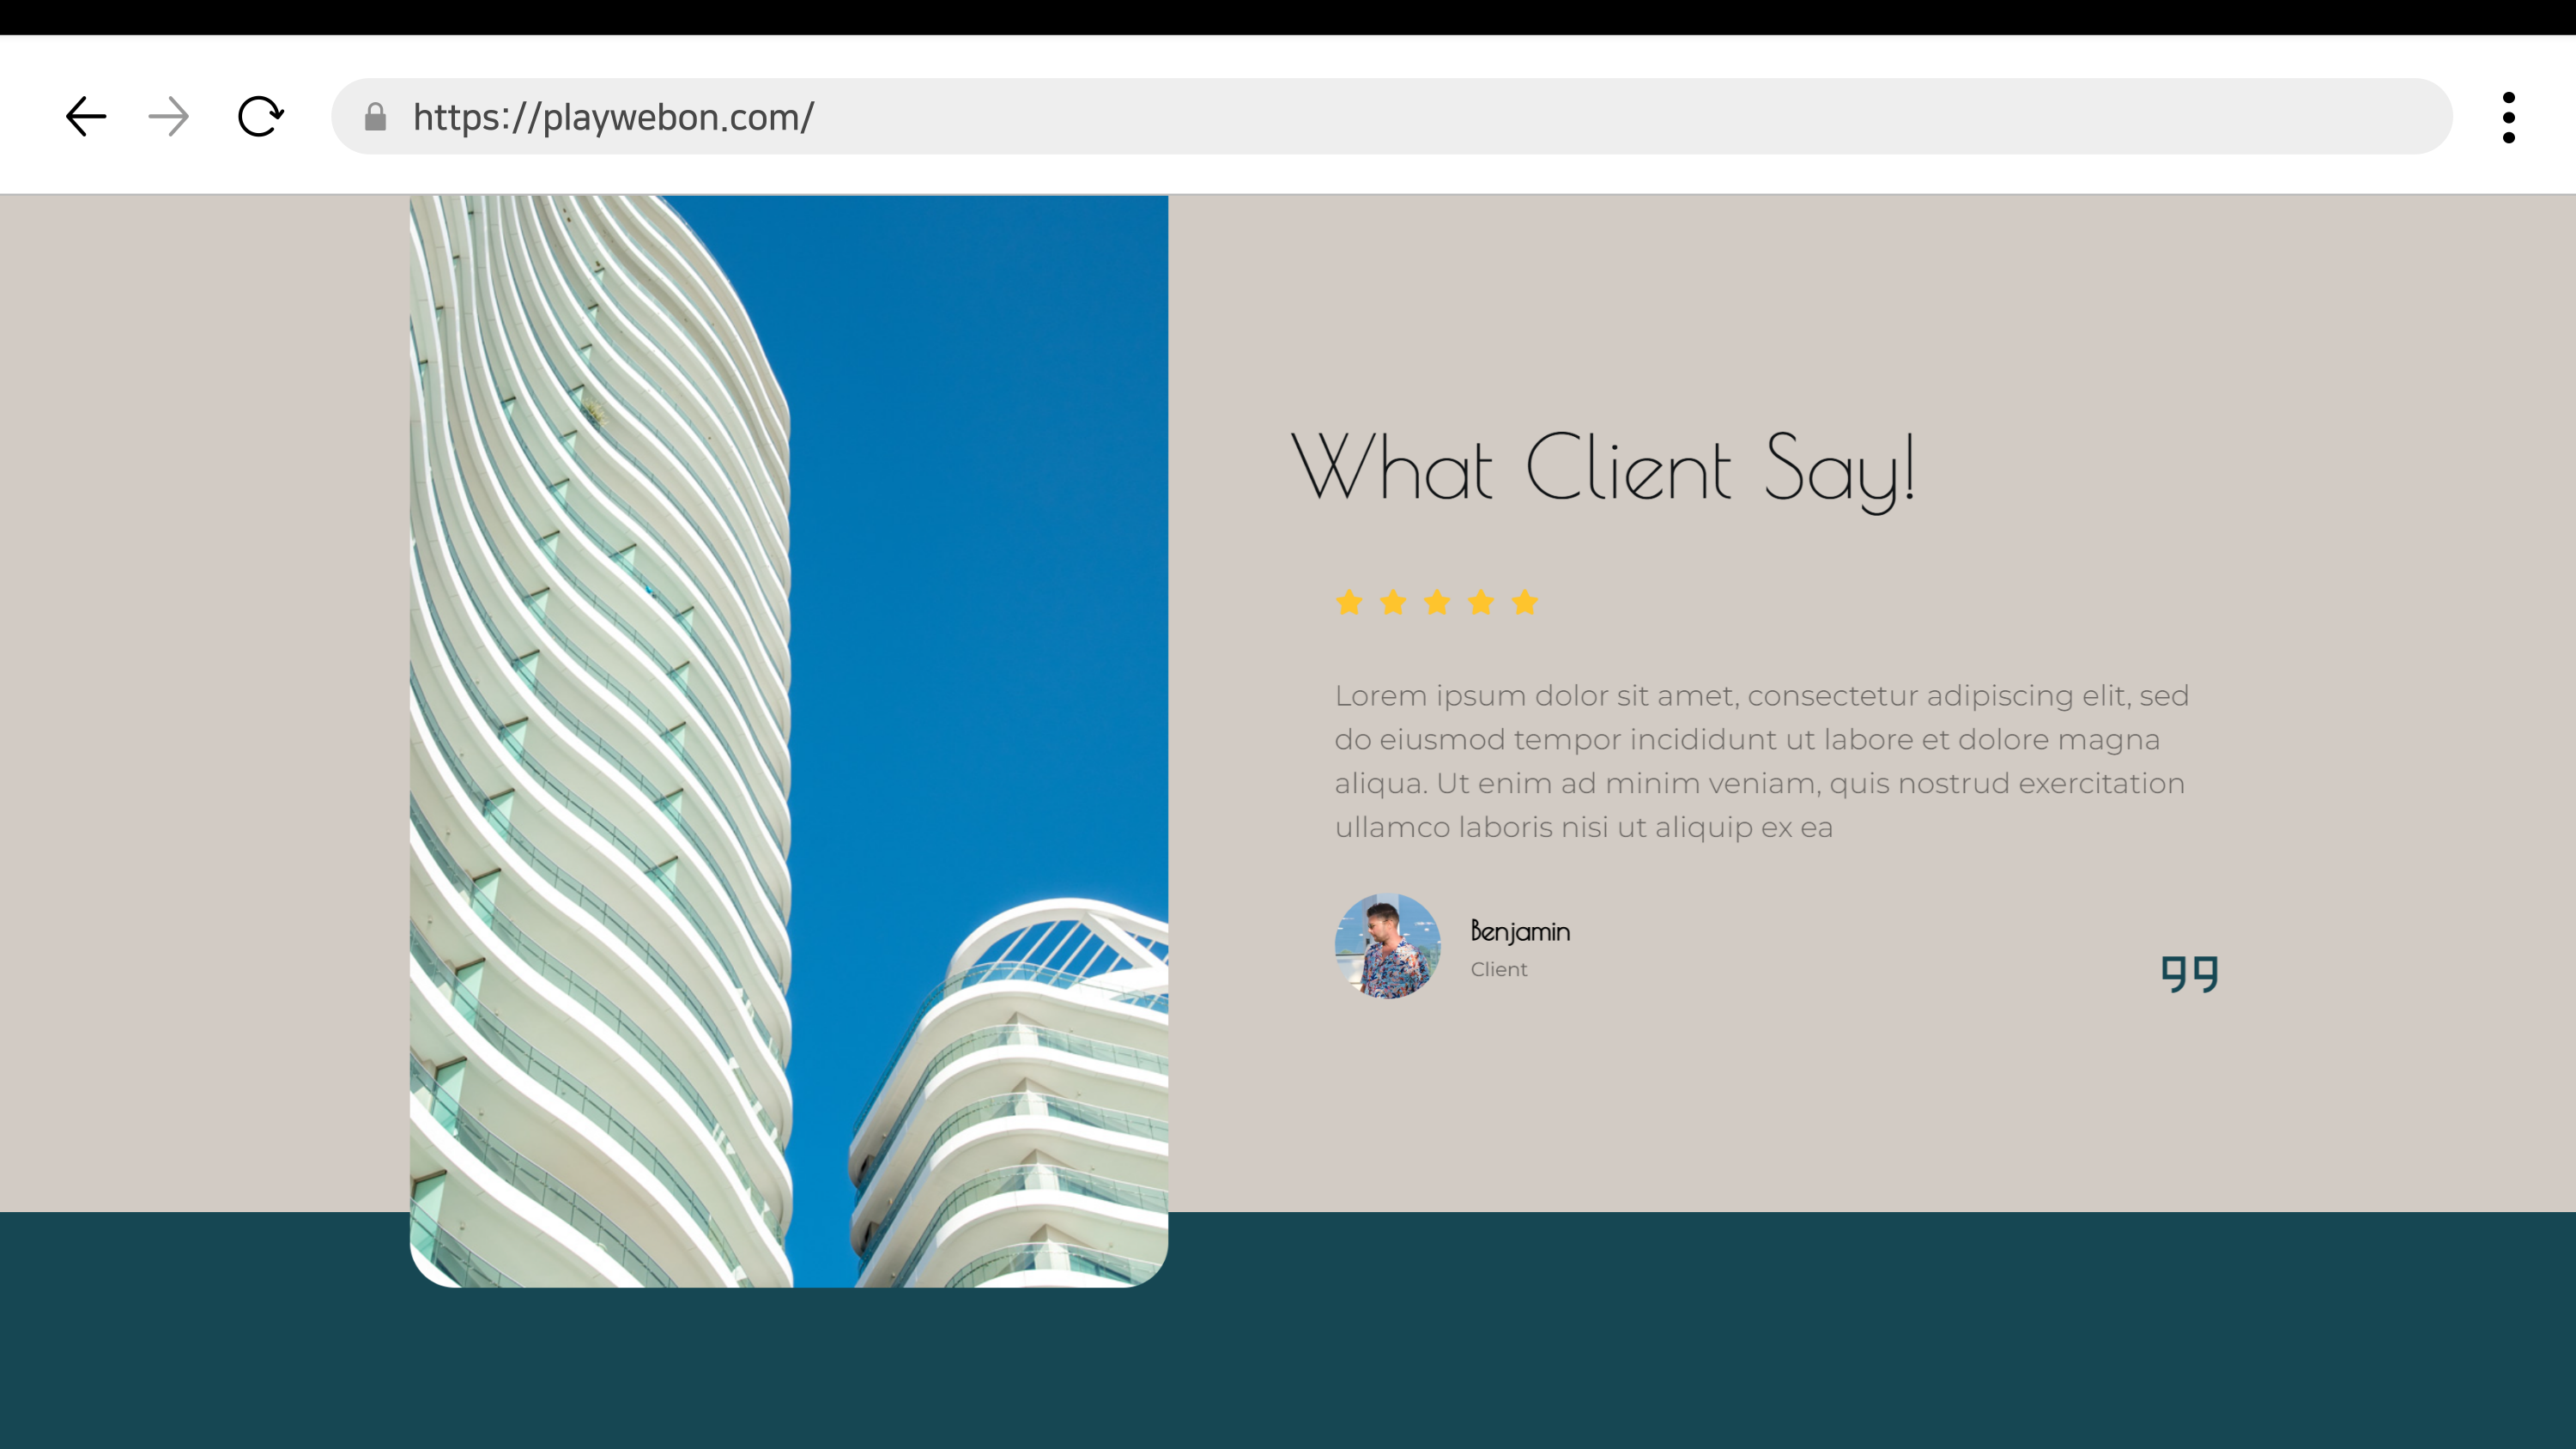Click the name Benjamin
Screen dimensions: 2576x1449
pyautogui.click(x=1520, y=931)
